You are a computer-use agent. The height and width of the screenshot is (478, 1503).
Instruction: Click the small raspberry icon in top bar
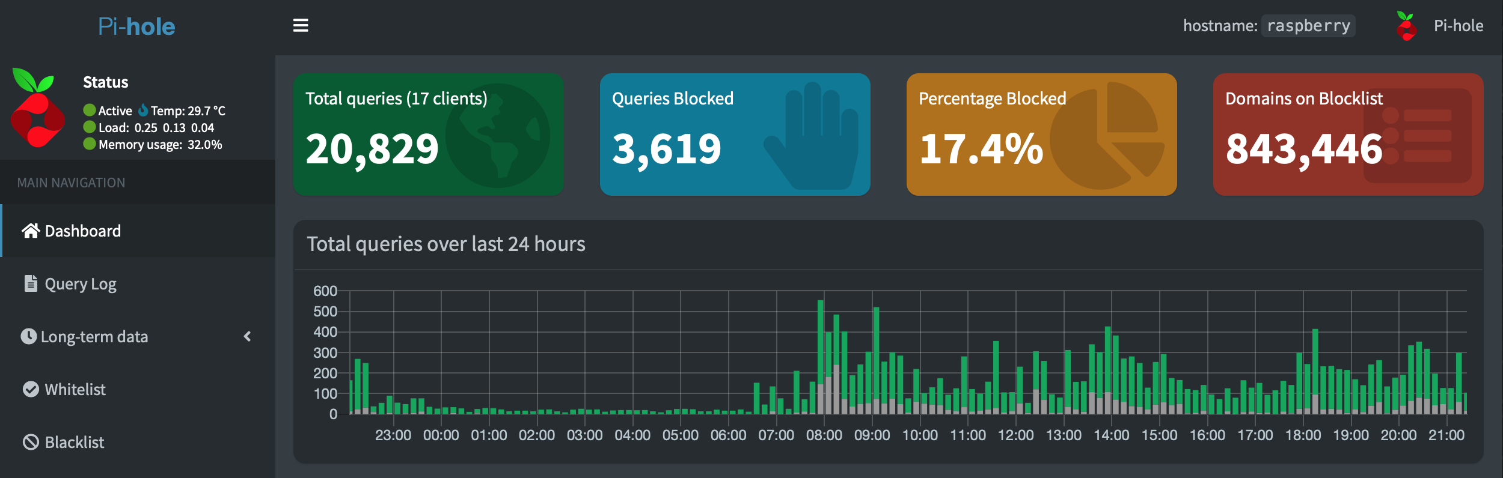[1406, 26]
